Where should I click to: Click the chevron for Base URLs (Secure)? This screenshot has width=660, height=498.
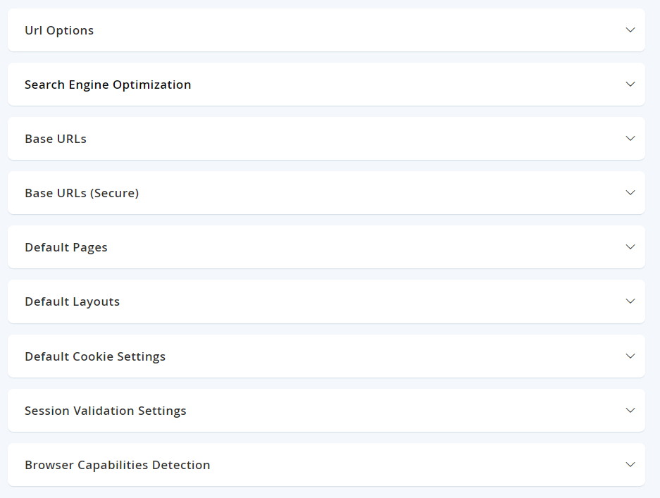[630, 193]
